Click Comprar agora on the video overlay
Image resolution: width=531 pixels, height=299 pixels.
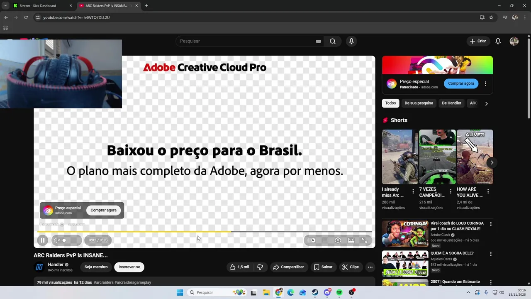click(104, 210)
